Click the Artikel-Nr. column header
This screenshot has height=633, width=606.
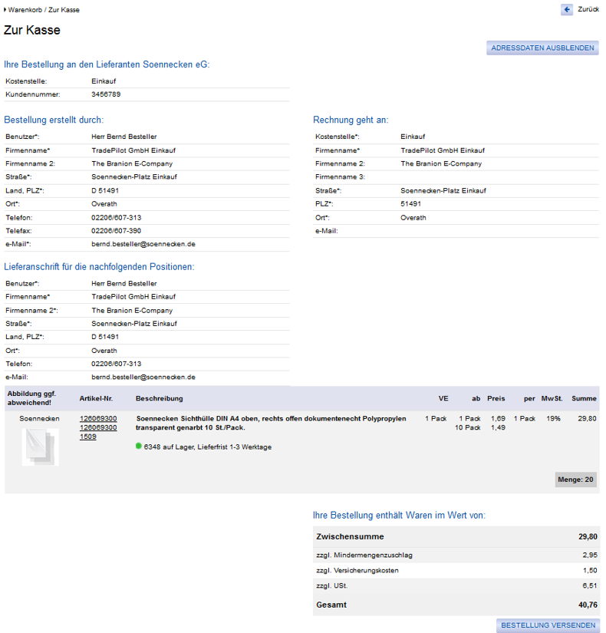point(96,398)
